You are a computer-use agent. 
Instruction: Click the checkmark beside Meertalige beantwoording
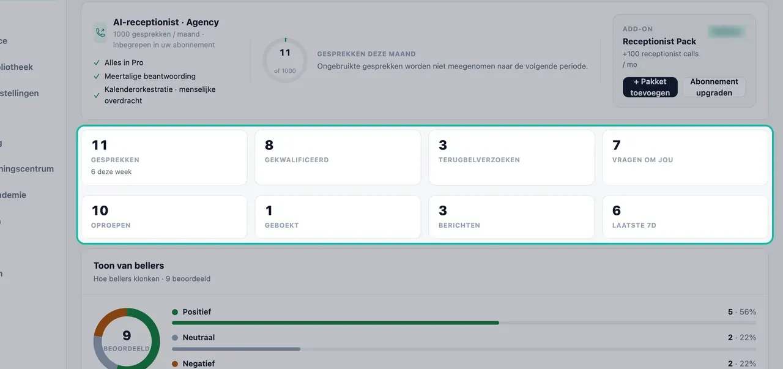(97, 76)
